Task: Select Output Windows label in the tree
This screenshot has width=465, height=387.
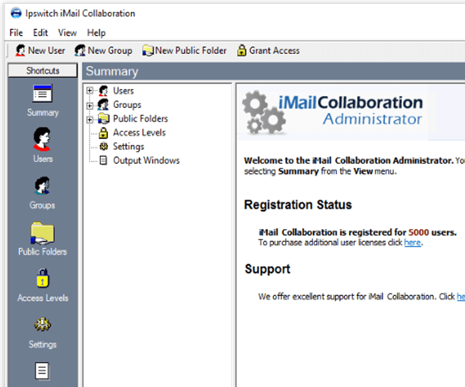Action: (x=146, y=161)
